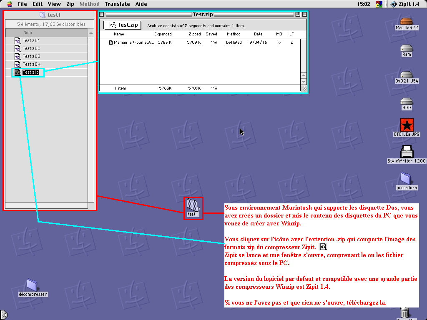Click the StyleWriter 1200 printer icon
This screenshot has height=320, width=427.
click(x=406, y=151)
